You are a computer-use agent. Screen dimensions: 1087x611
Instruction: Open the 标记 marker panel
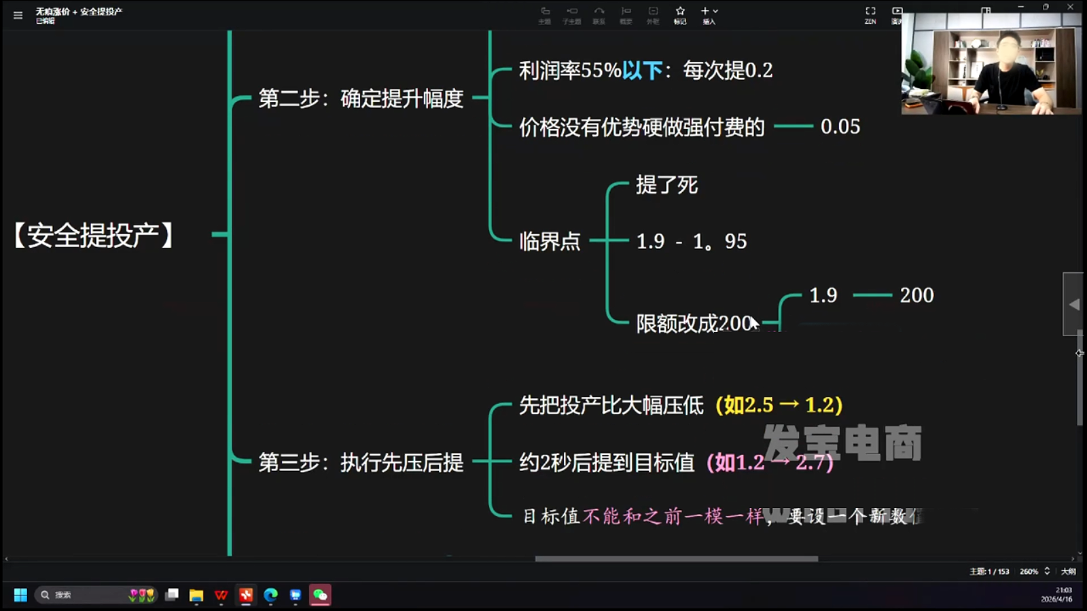point(679,14)
